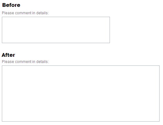Place cursor in the textarea below After heading

click(81, 93)
